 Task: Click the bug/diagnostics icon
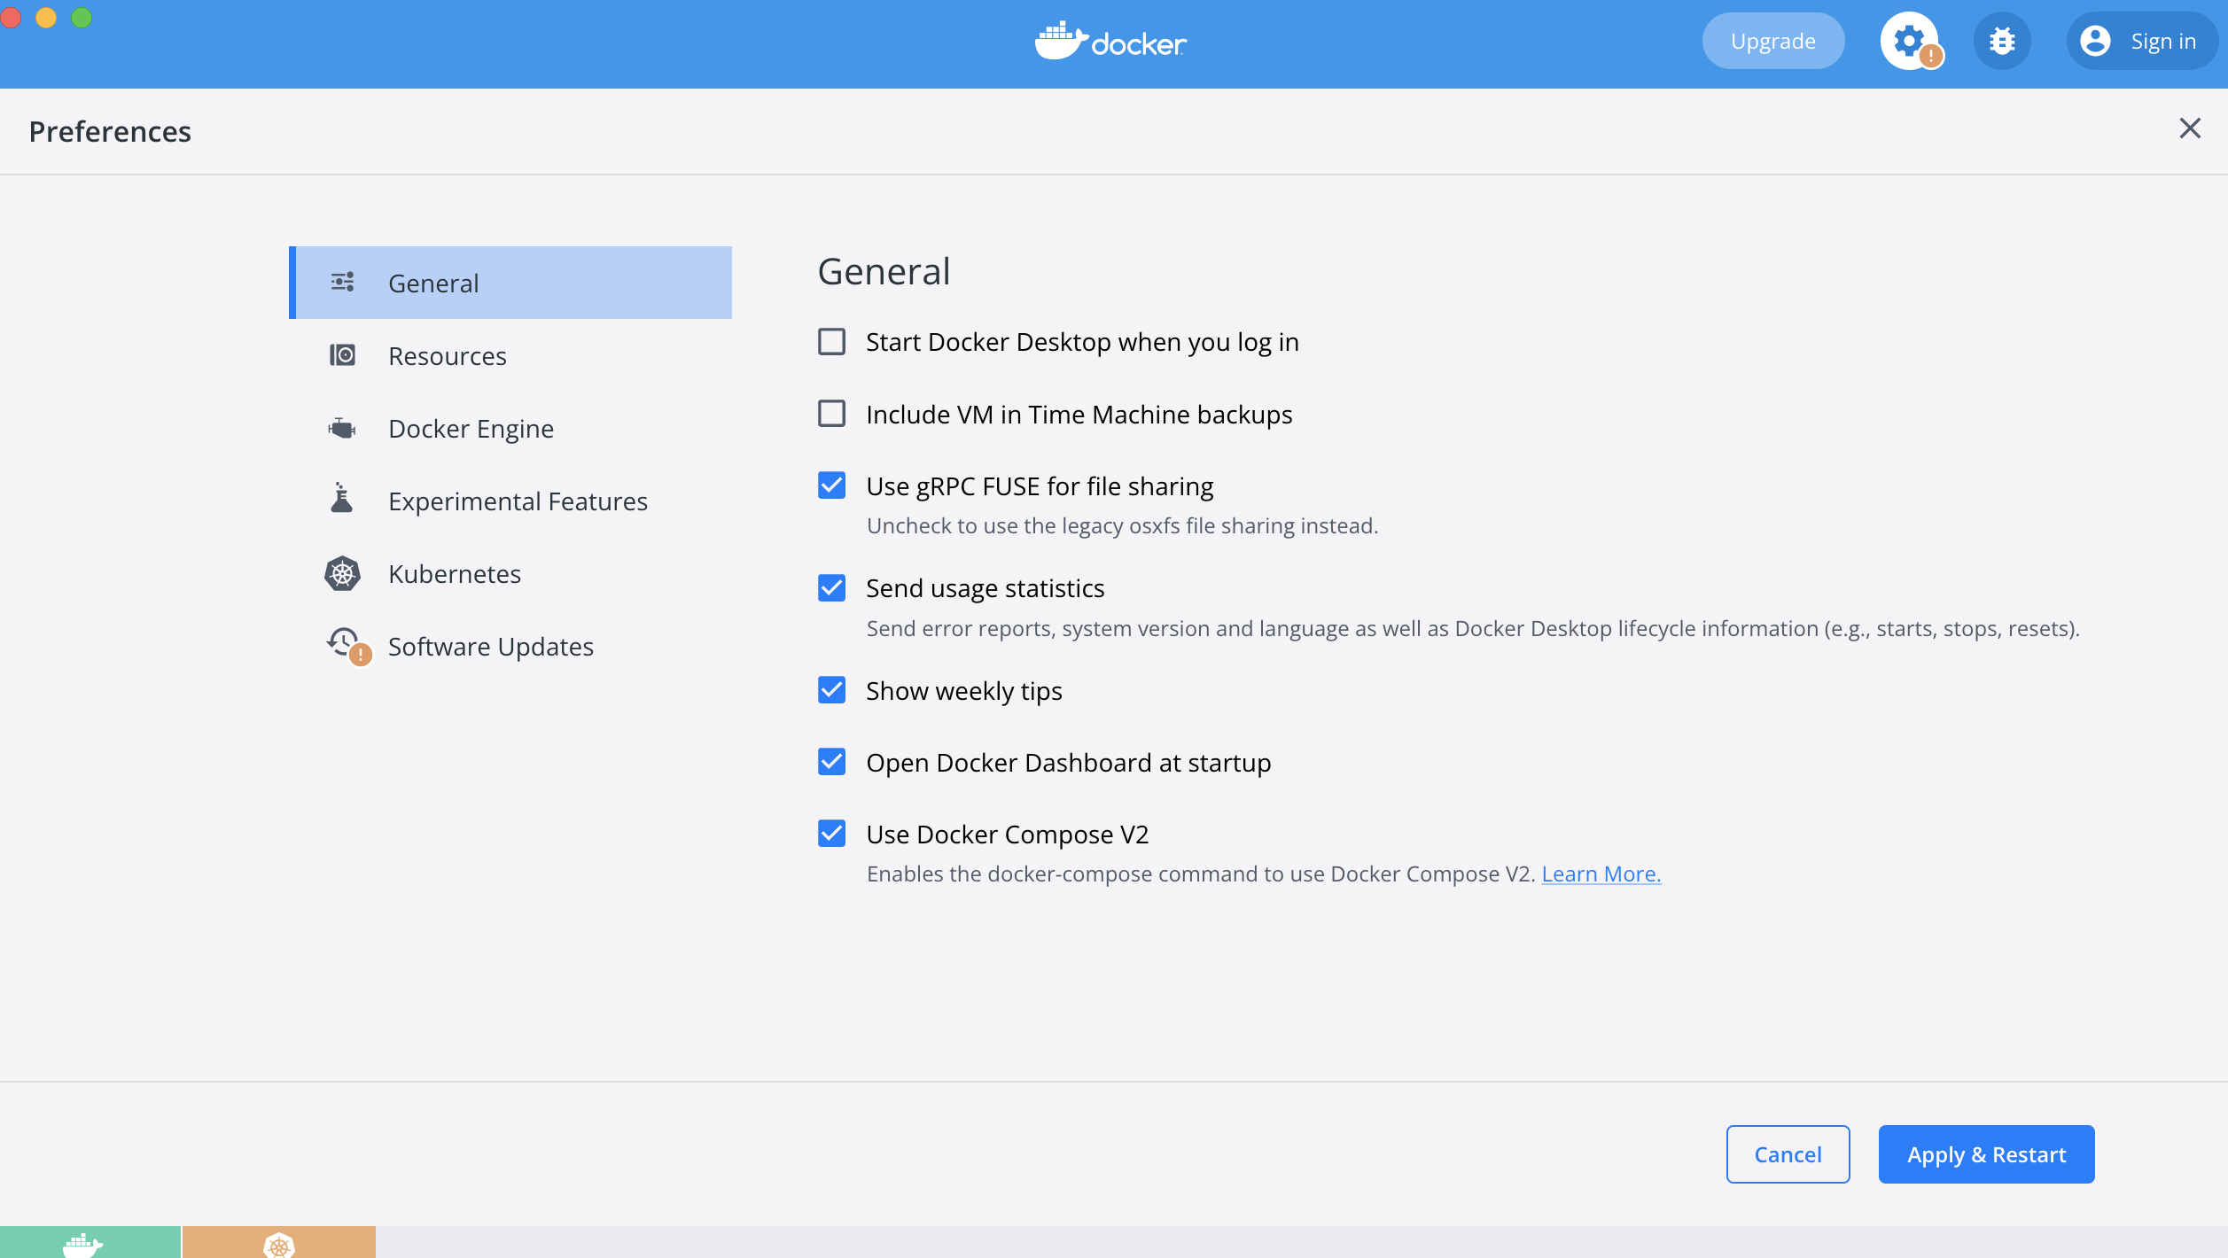tap(2001, 40)
